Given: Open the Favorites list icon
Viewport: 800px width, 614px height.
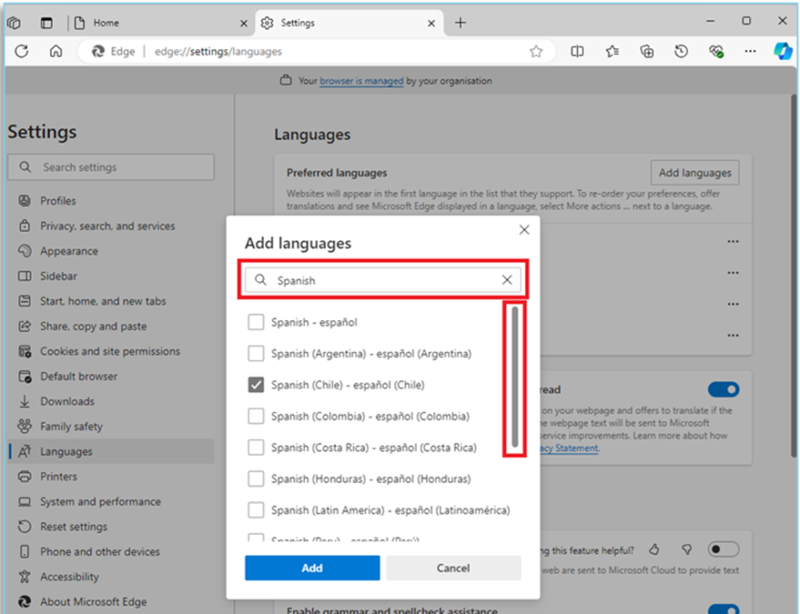Looking at the screenshot, I should (x=612, y=51).
